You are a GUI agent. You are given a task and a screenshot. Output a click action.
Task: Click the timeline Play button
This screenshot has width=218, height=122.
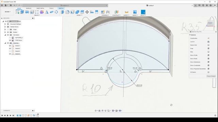[7, 115]
